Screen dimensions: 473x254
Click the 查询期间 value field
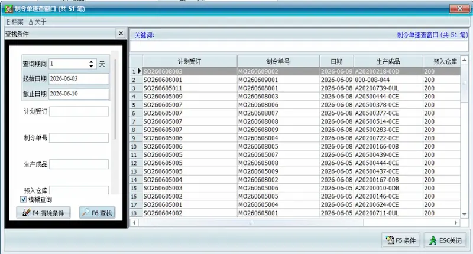(x=69, y=64)
